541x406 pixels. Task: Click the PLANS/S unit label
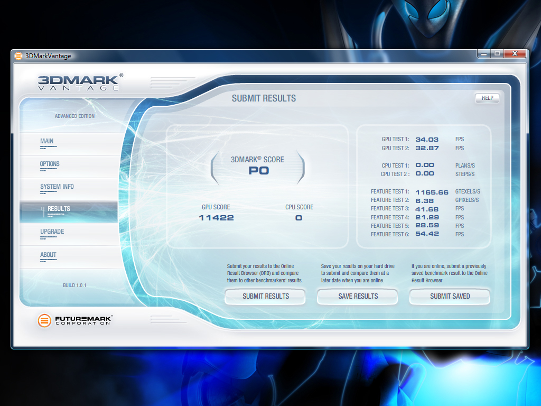(465, 165)
